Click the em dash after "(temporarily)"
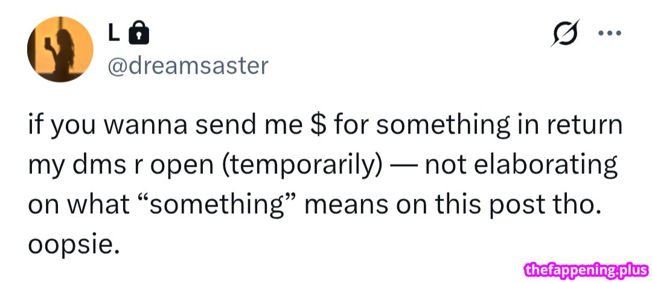This screenshot has width=652, height=282. coord(404,165)
